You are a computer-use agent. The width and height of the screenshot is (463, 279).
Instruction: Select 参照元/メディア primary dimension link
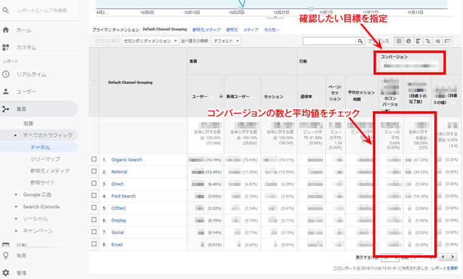[x=207, y=30]
